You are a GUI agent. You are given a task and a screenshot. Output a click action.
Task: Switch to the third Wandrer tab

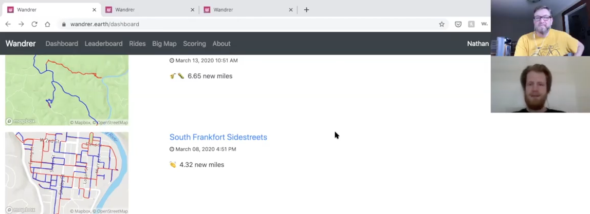tap(248, 10)
